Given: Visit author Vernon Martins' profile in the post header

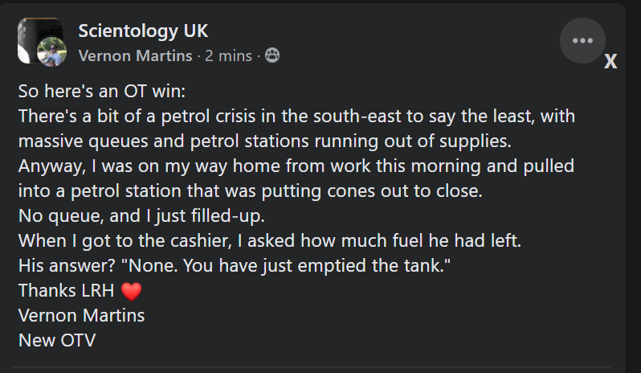Looking at the screenshot, I should pyautogui.click(x=135, y=55).
